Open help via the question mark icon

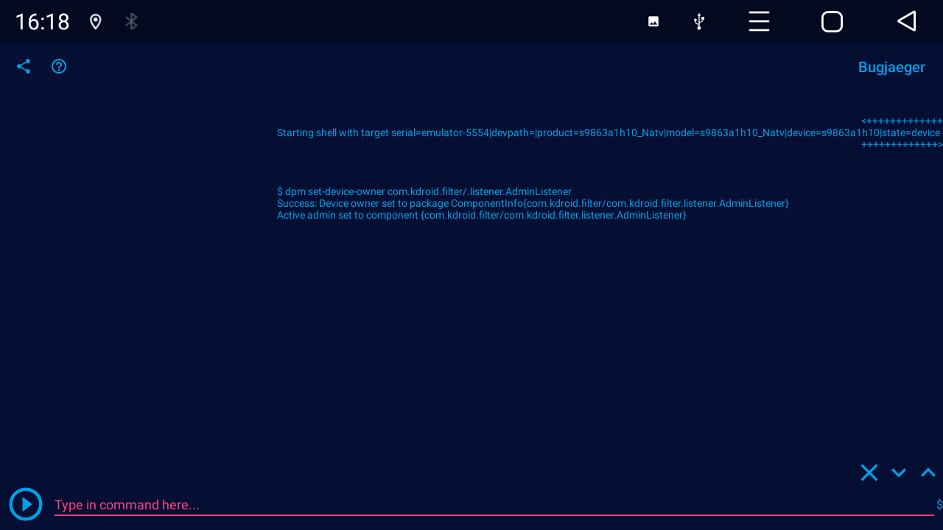point(59,66)
